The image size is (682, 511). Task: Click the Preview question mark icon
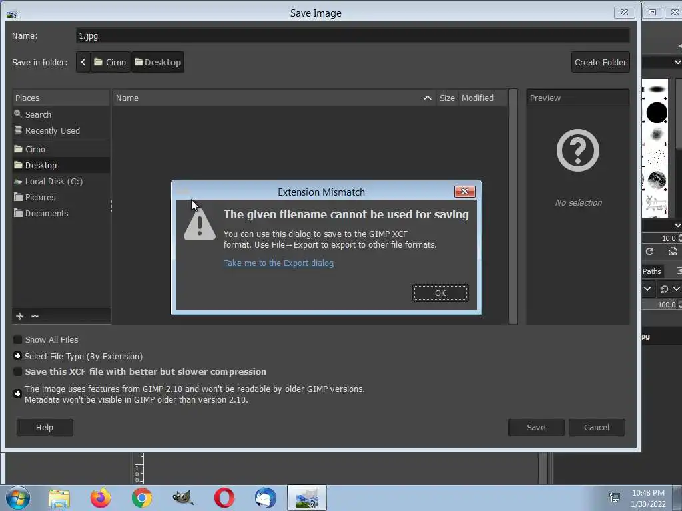[578, 150]
